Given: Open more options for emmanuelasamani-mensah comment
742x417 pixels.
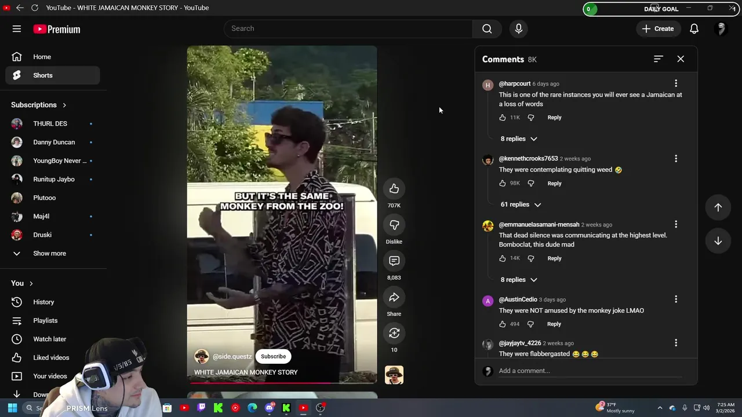Looking at the screenshot, I should [x=676, y=224].
